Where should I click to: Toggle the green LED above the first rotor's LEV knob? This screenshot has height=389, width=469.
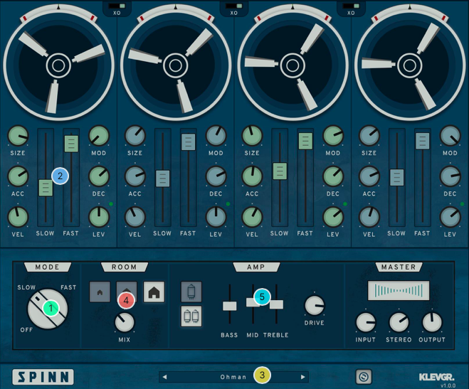111,204
